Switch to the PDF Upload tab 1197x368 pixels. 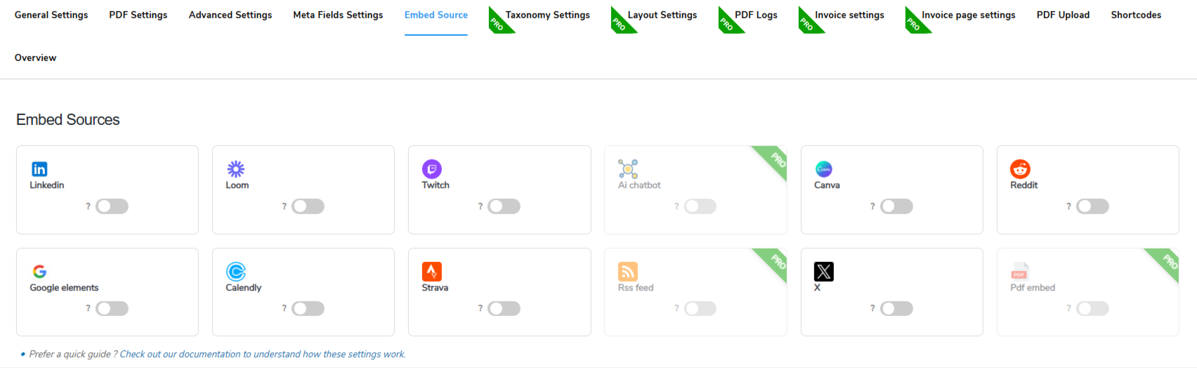pyautogui.click(x=1063, y=15)
